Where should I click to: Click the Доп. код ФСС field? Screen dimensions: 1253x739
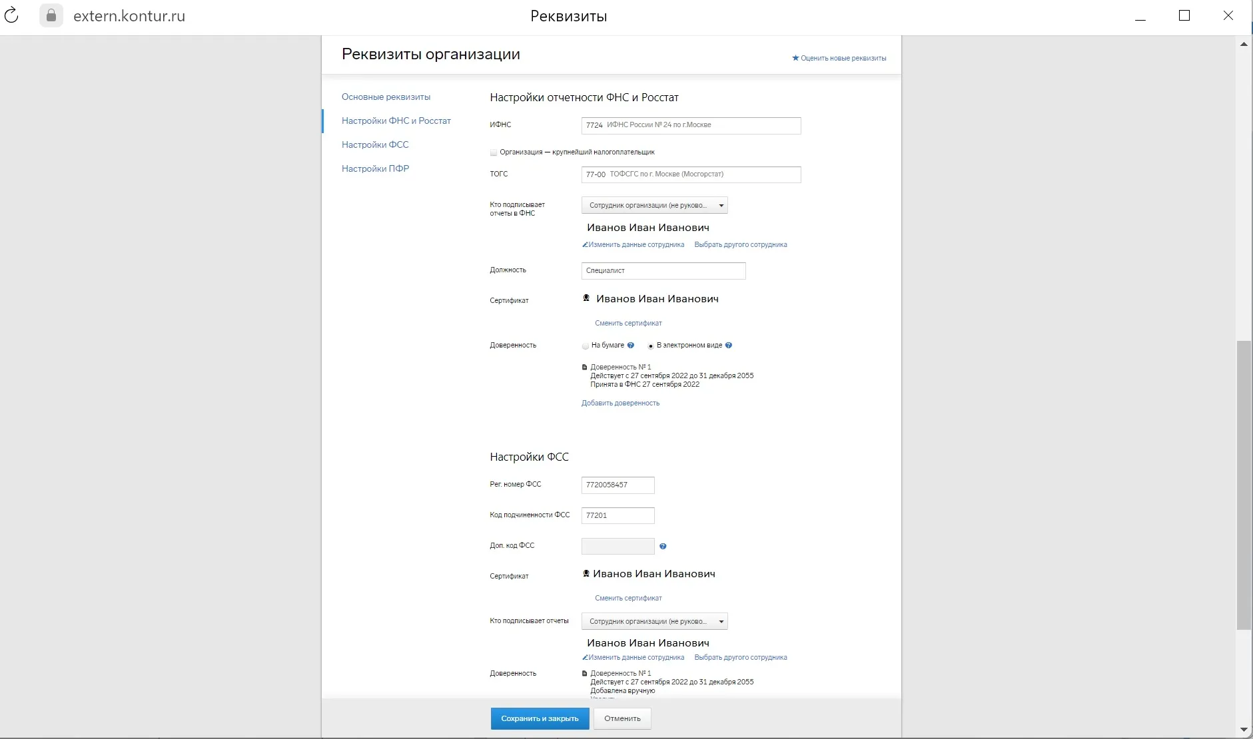point(618,546)
